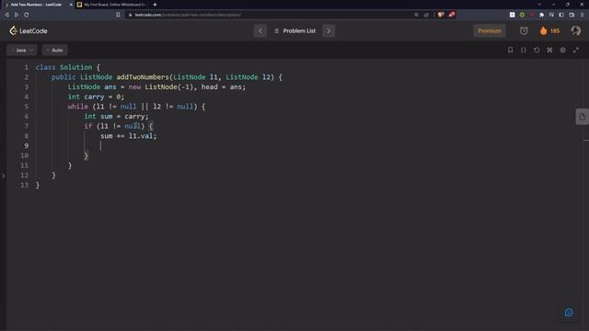Viewport: 589px width, 331px height.
Task: Click the Auto editor mode button
Action: click(x=55, y=50)
